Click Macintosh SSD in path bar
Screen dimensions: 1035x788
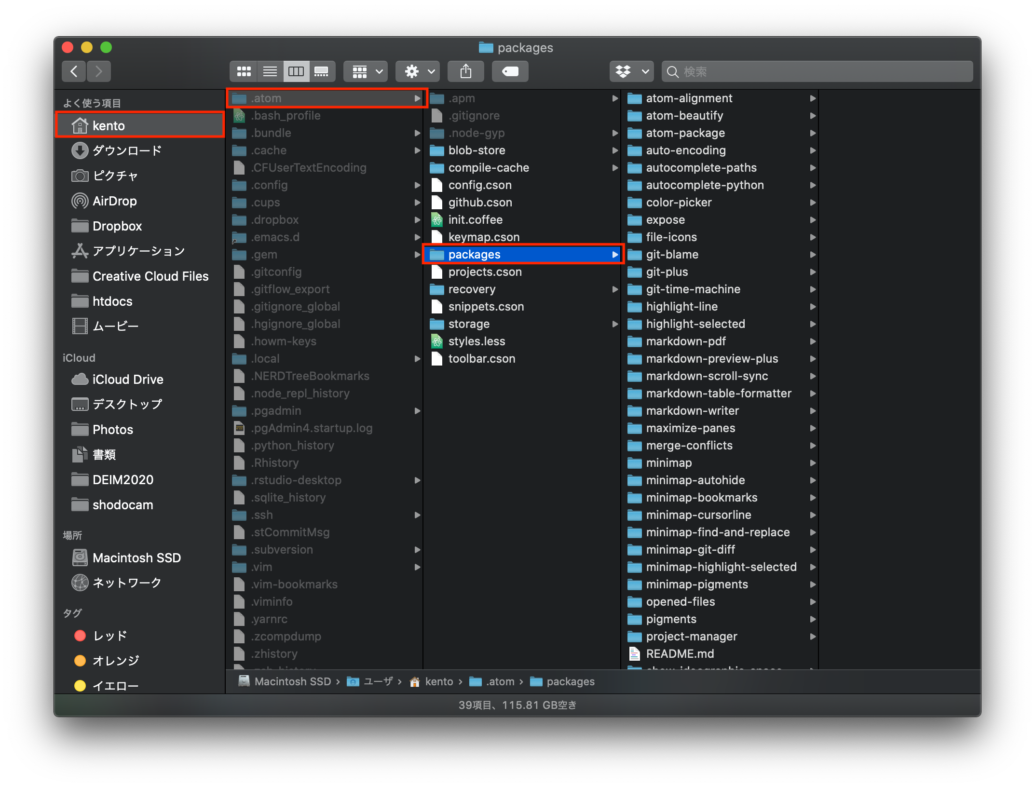coord(285,681)
